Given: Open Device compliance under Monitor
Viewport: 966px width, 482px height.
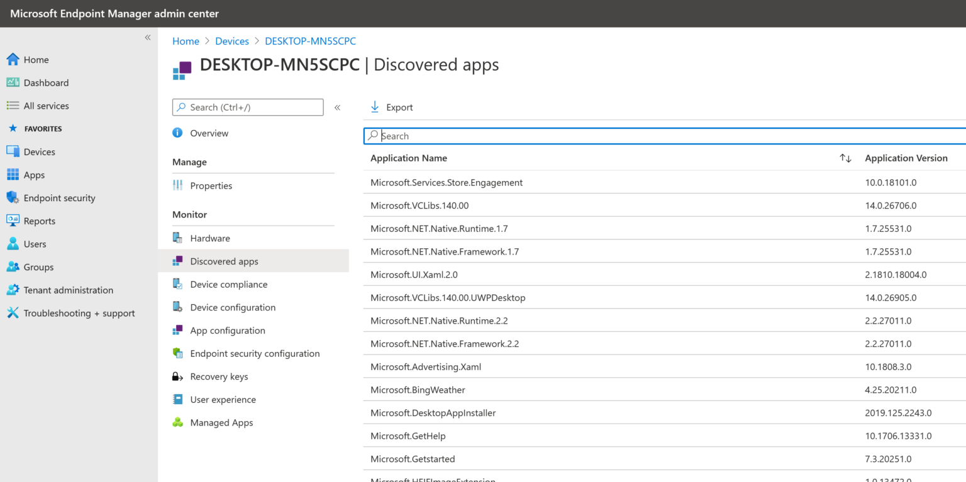Looking at the screenshot, I should tap(228, 284).
